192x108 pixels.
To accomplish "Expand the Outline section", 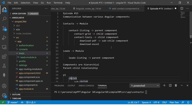I will pyautogui.click(x=30, y=94).
